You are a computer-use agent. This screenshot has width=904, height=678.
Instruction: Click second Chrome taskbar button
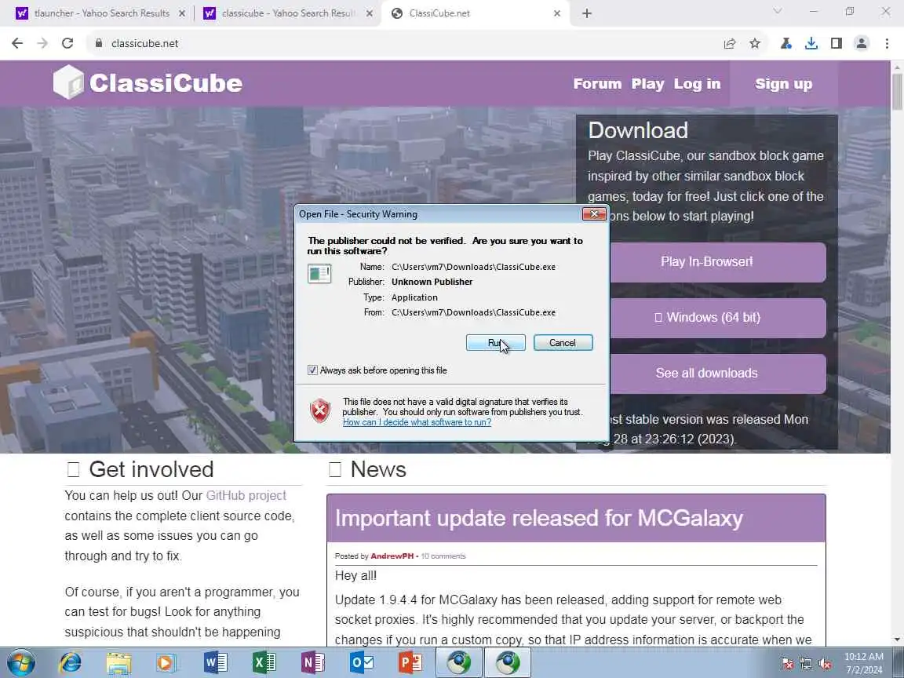[508, 662]
